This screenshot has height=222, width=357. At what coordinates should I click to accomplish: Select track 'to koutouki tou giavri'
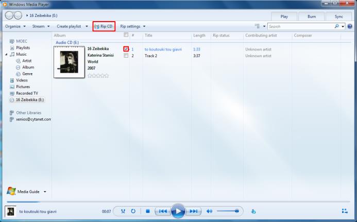[x=163, y=49]
